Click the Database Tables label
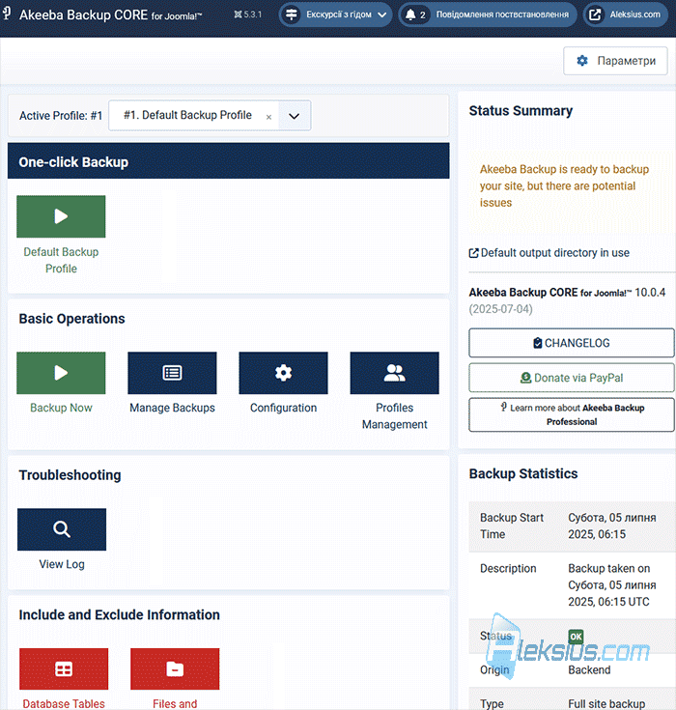 coord(64,703)
